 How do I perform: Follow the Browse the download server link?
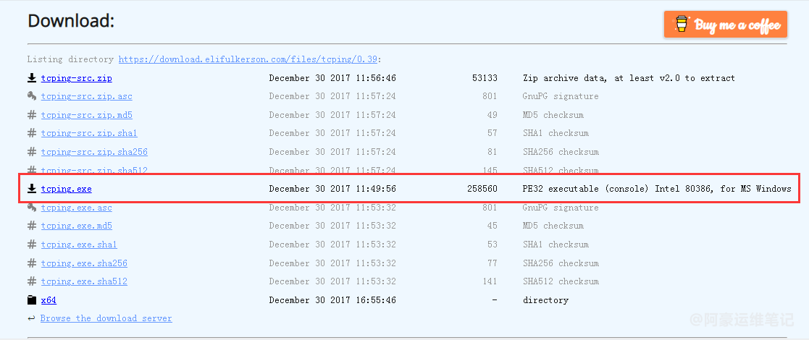pyautogui.click(x=106, y=318)
